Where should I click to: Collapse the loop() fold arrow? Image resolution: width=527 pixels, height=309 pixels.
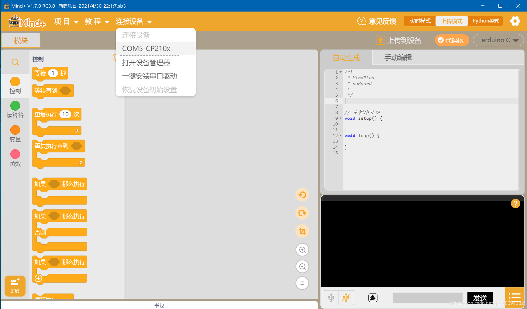[341, 136]
